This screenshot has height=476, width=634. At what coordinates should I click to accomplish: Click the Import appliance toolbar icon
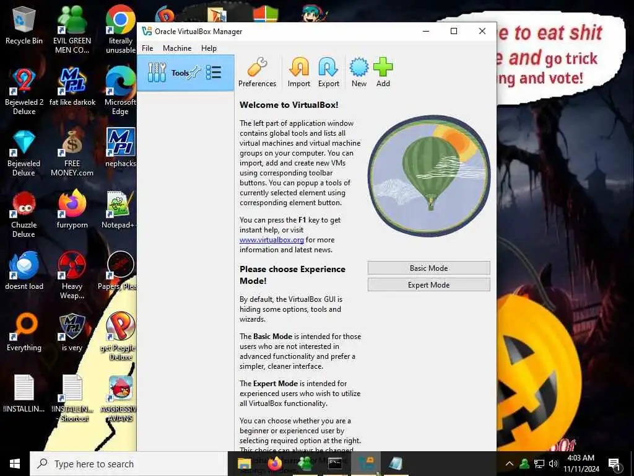click(x=299, y=73)
